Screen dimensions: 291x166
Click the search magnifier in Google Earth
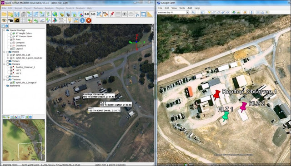click(x=193, y=12)
